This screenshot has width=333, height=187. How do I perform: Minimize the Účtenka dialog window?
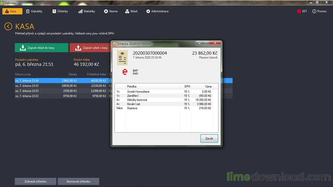[199, 43]
